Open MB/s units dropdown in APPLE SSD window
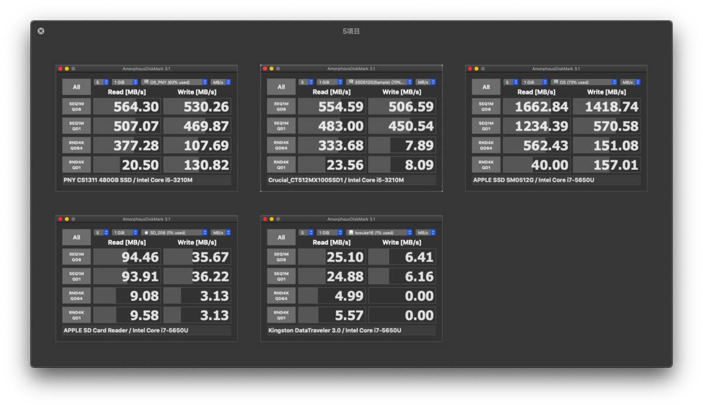 tap(630, 83)
